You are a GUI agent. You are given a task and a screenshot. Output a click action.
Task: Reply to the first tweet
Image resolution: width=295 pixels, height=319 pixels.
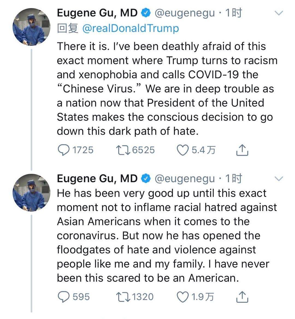click(64, 150)
